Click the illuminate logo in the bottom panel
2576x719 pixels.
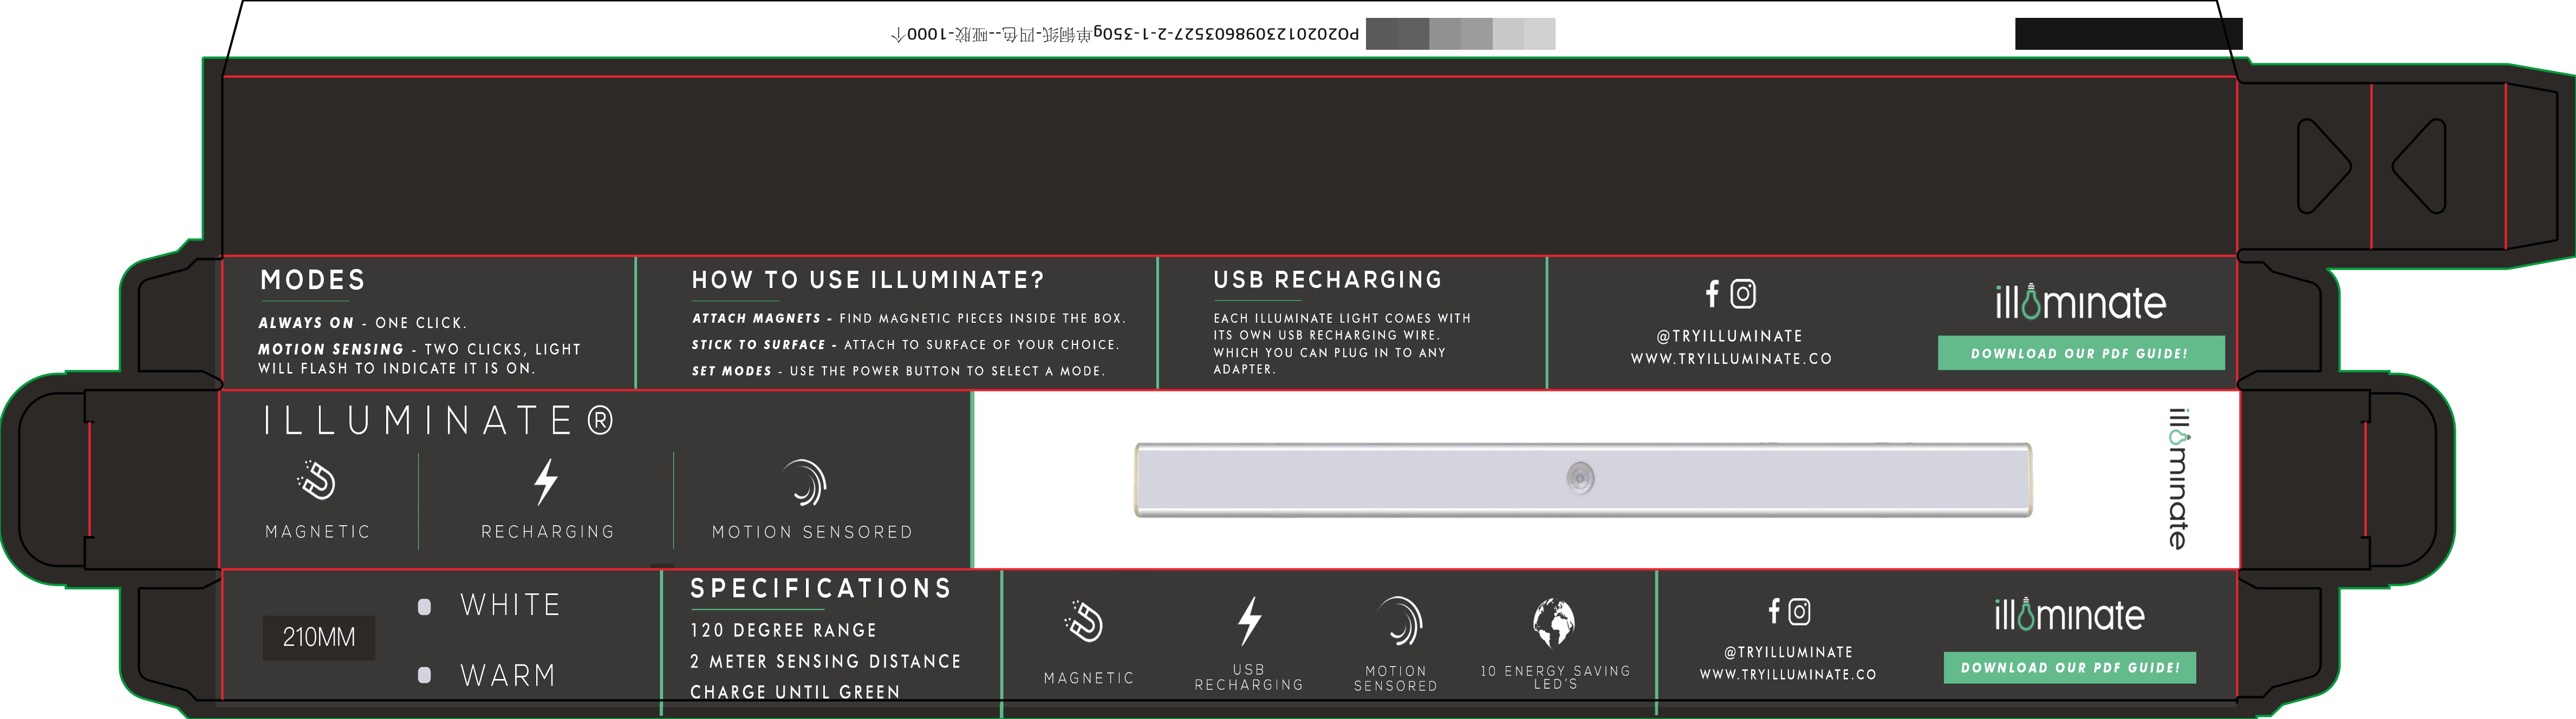[2069, 614]
